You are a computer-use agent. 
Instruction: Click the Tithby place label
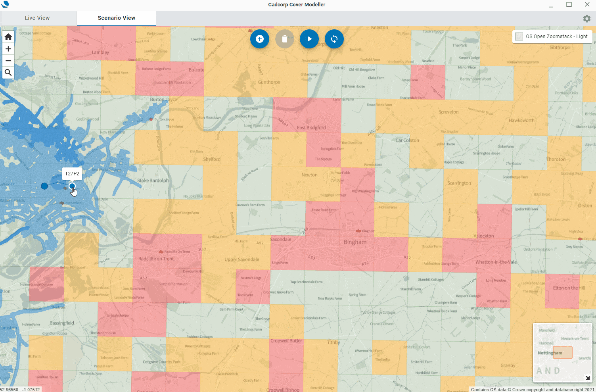pyautogui.click(x=333, y=342)
